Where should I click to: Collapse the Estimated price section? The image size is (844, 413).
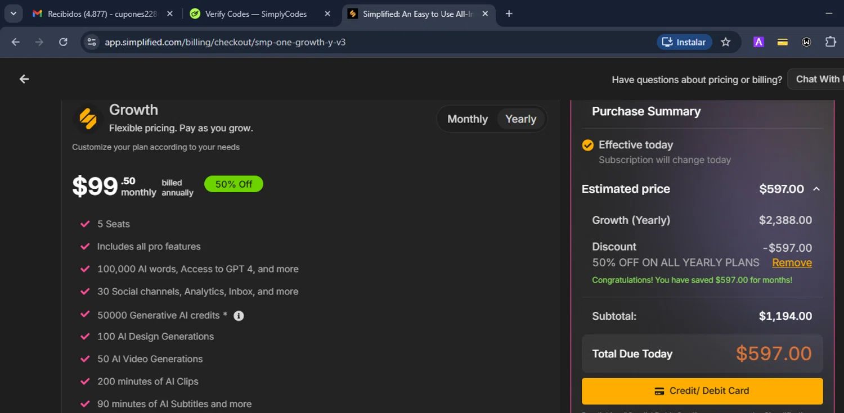(816, 189)
